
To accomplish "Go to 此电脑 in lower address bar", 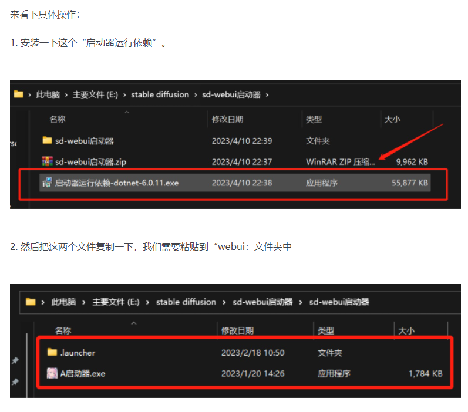I will pos(63,302).
